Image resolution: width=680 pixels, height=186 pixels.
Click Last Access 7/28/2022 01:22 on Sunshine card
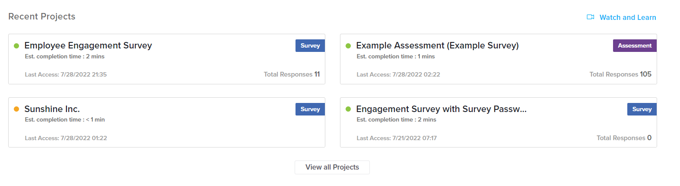tap(66, 138)
